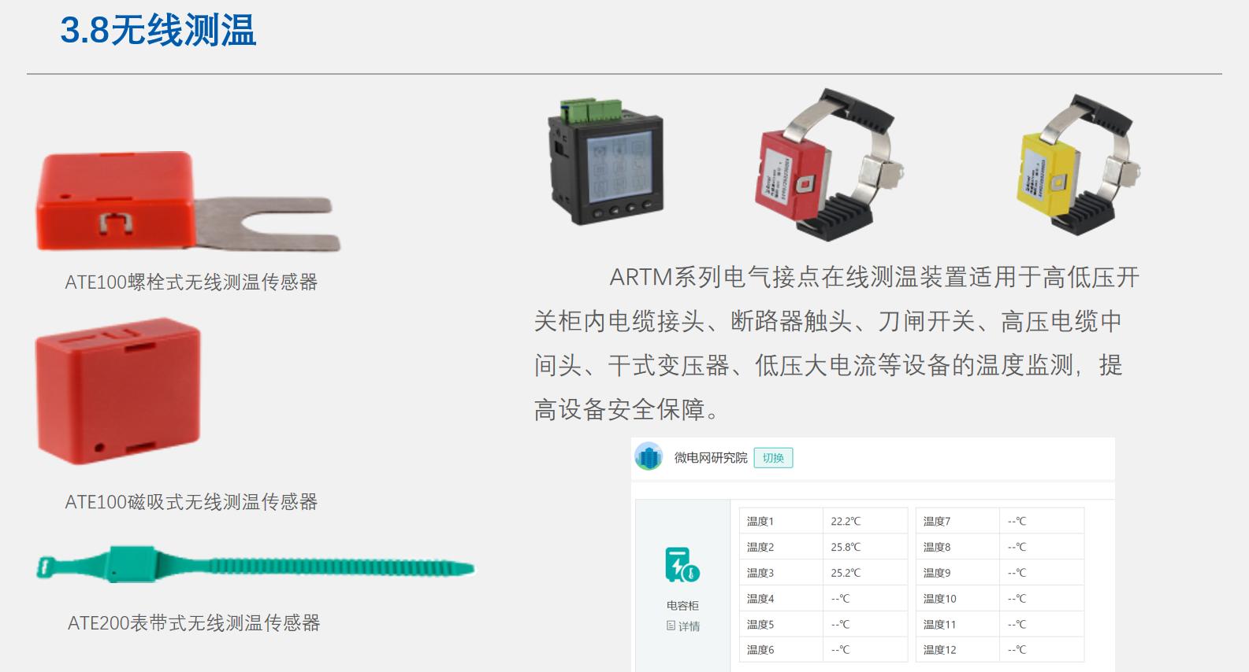The width and height of the screenshot is (1249, 672).
Task: Click the 3.8无线测温 heading
Action: click(158, 31)
